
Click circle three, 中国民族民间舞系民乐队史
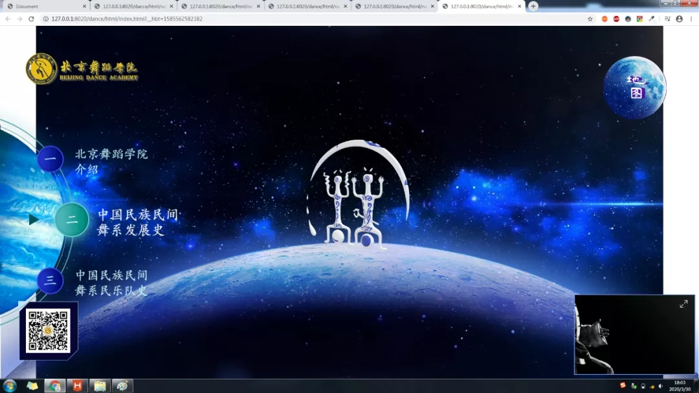tap(50, 281)
